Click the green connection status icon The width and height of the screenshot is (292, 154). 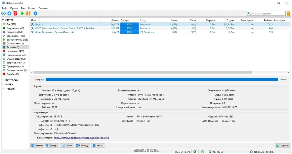[x=195, y=152]
